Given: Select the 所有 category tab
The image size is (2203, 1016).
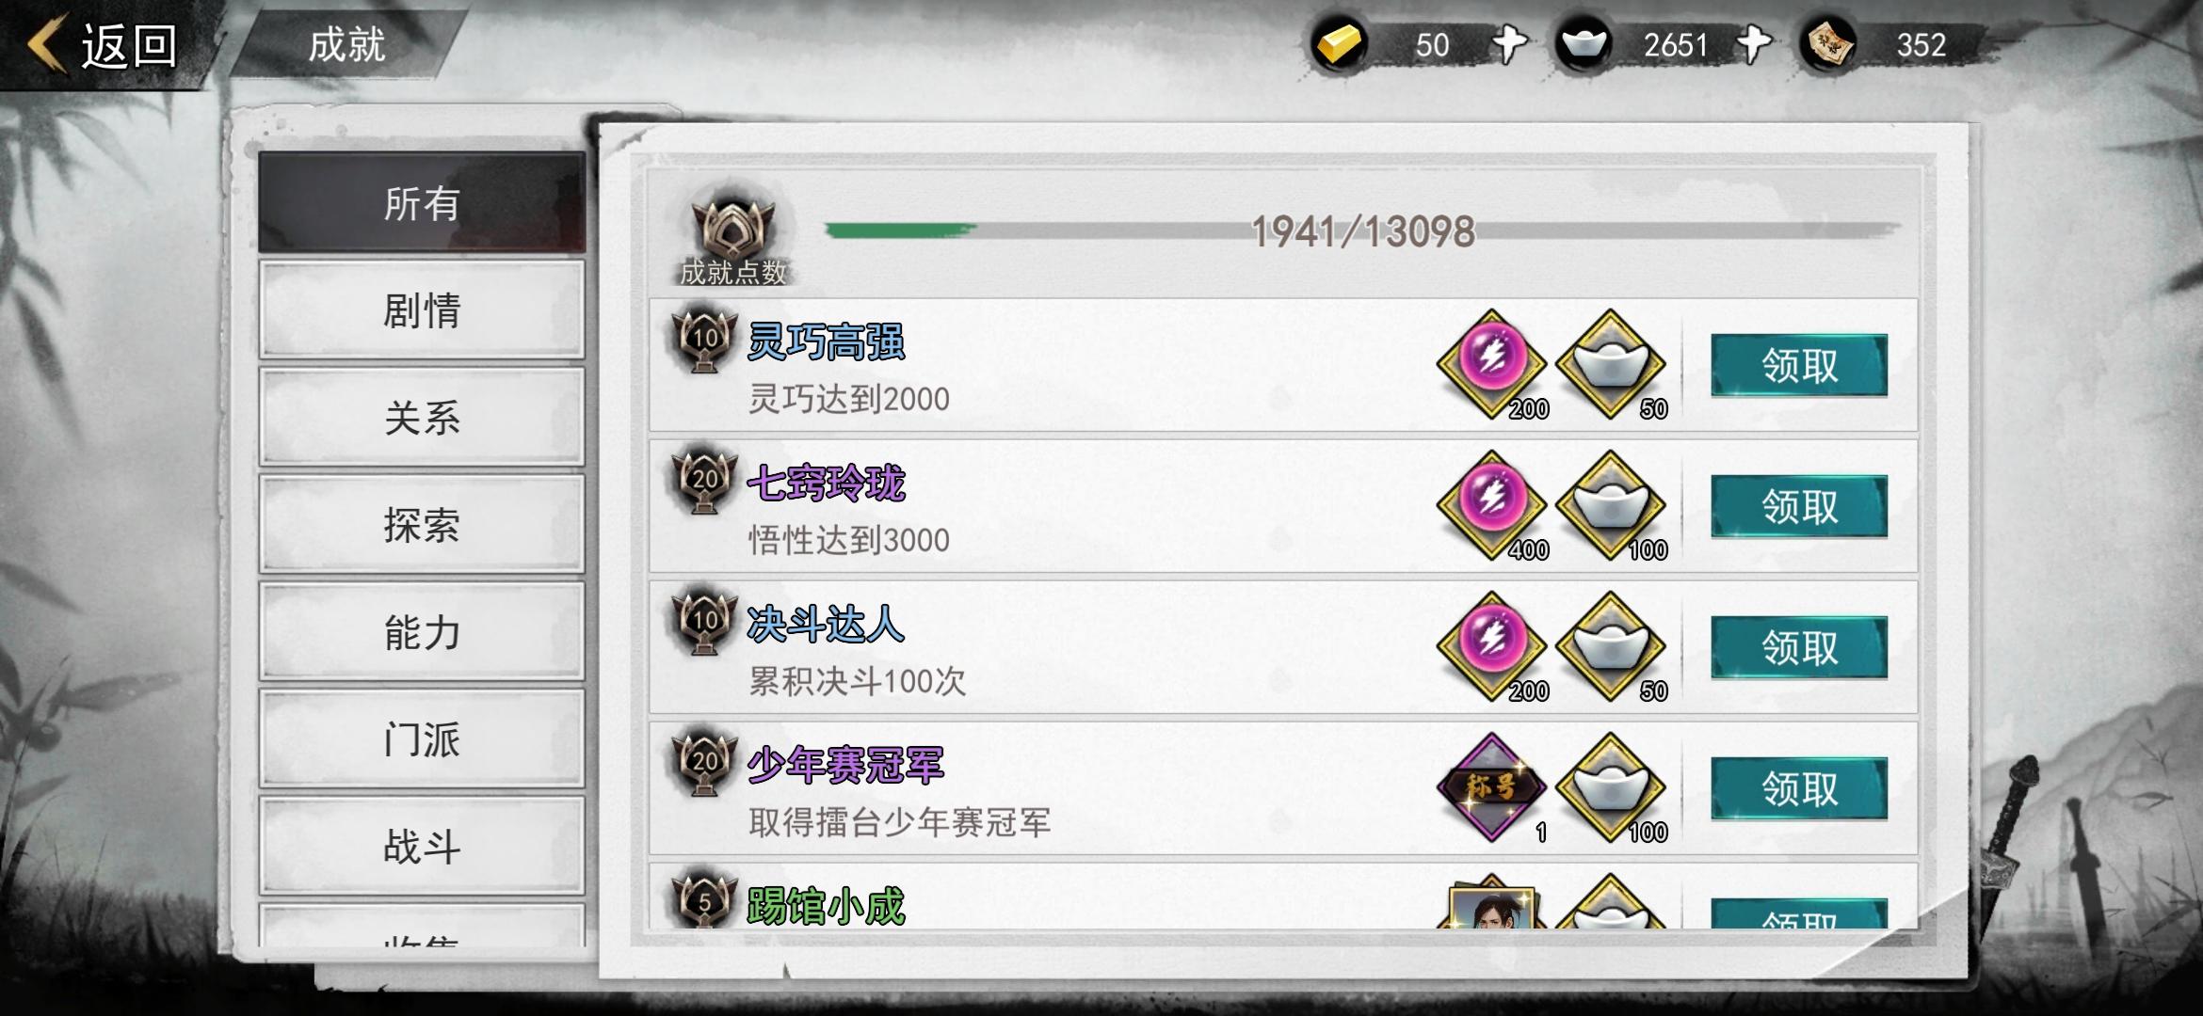Looking at the screenshot, I should click(x=422, y=202).
